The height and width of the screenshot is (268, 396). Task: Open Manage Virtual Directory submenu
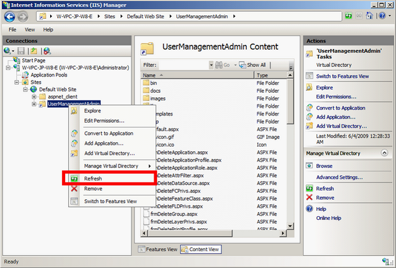click(x=112, y=166)
